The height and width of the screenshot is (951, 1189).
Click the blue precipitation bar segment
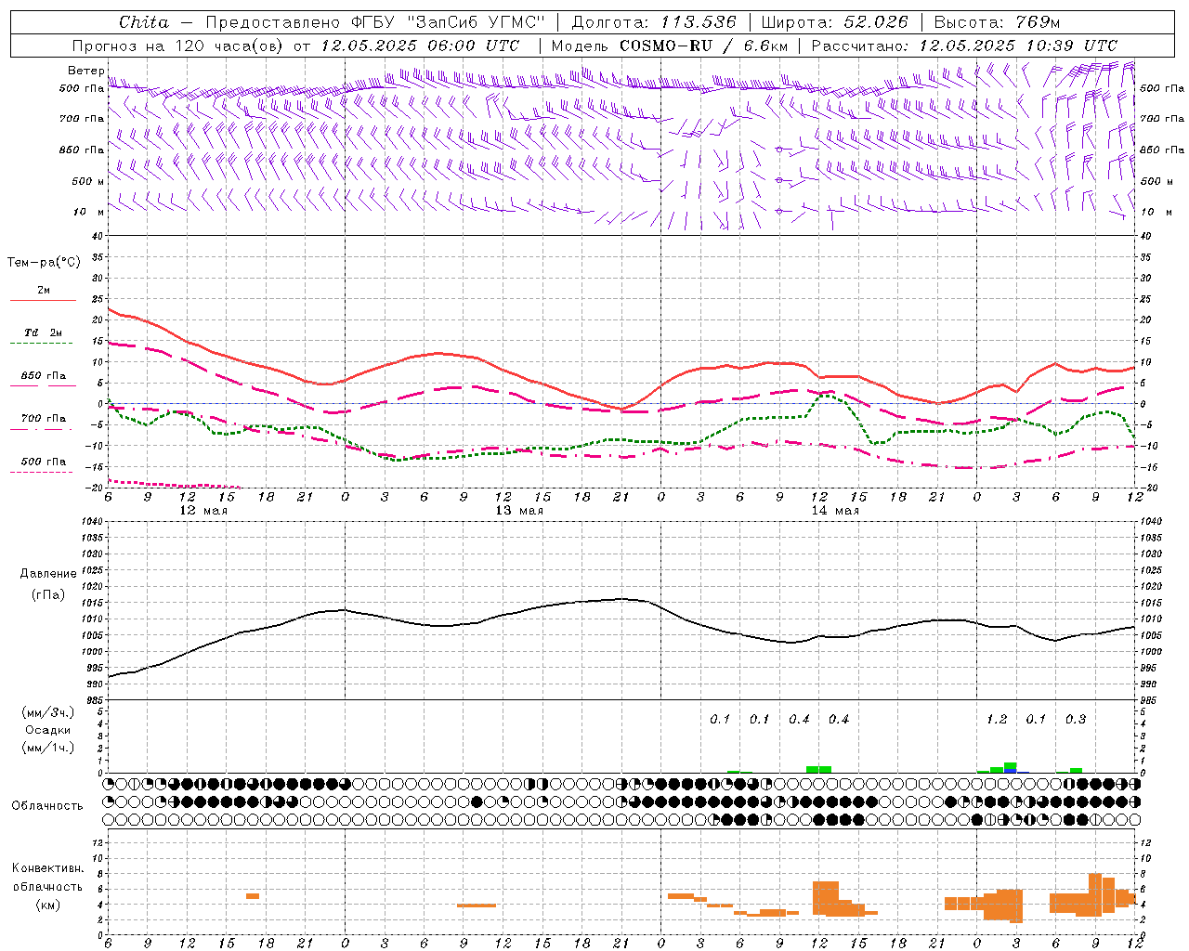1011,771
